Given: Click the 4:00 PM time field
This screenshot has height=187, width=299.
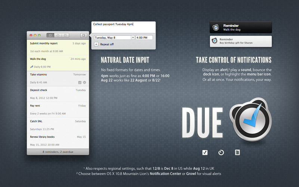Looking at the screenshot, I should [144, 38].
